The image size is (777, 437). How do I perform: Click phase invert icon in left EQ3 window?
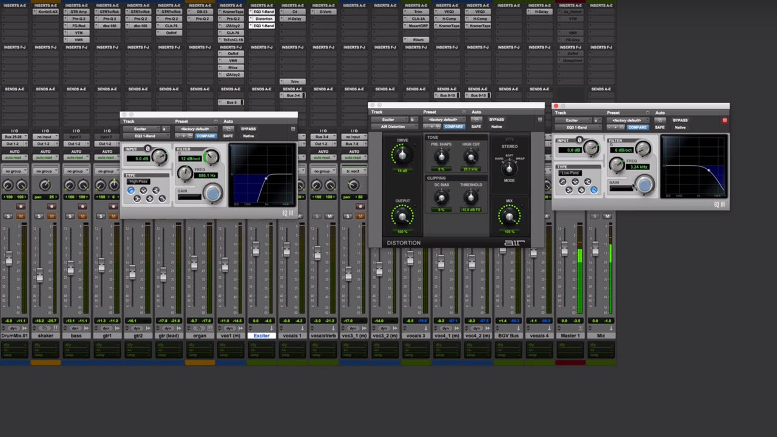pos(148,149)
